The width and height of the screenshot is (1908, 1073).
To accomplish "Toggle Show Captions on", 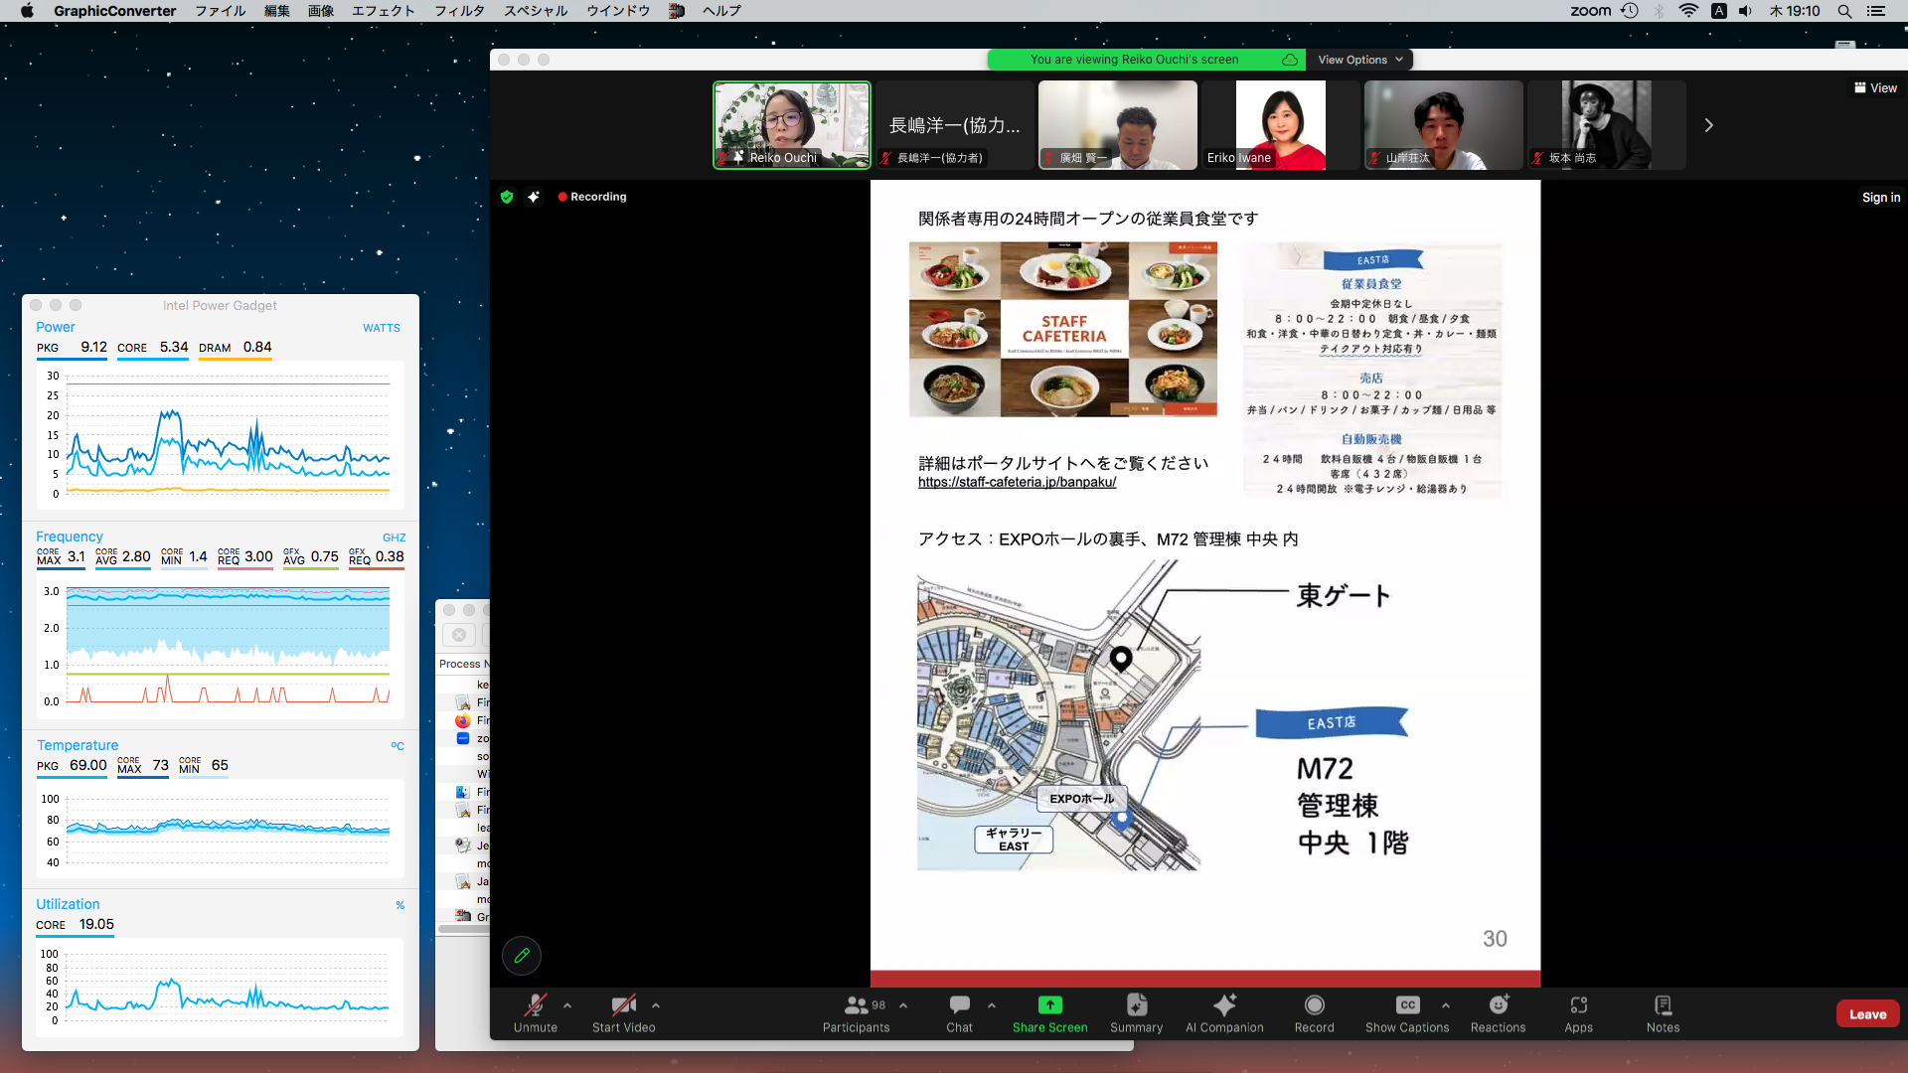I will tap(1406, 1005).
